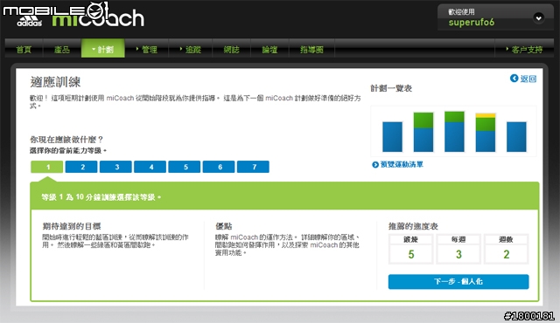560x323 pixels.
Task: Click the blue back arrow icon
Action: click(x=514, y=79)
